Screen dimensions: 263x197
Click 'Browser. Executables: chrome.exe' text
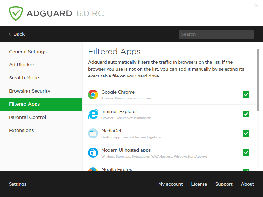pyautogui.click(x=126, y=98)
